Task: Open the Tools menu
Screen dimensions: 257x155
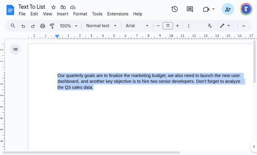Action: (97, 14)
